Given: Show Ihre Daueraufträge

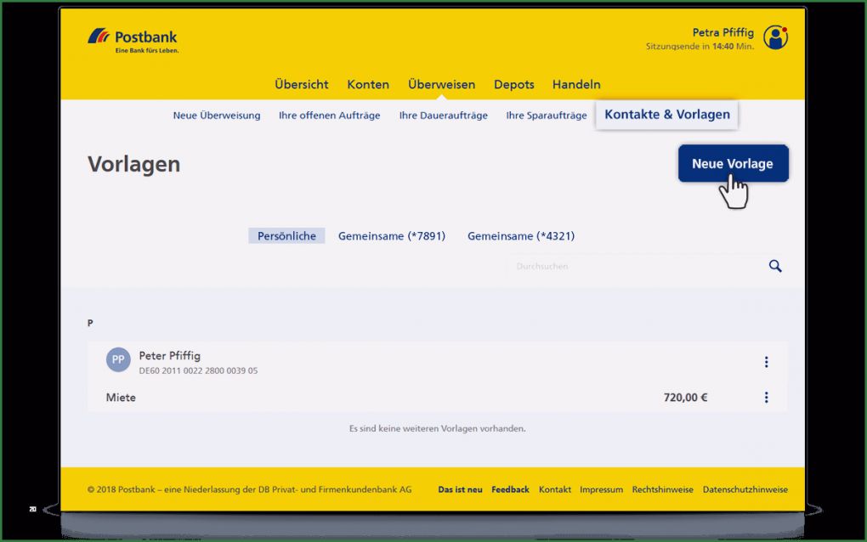Looking at the screenshot, I should pyautogui.click(x=443, y=116).
